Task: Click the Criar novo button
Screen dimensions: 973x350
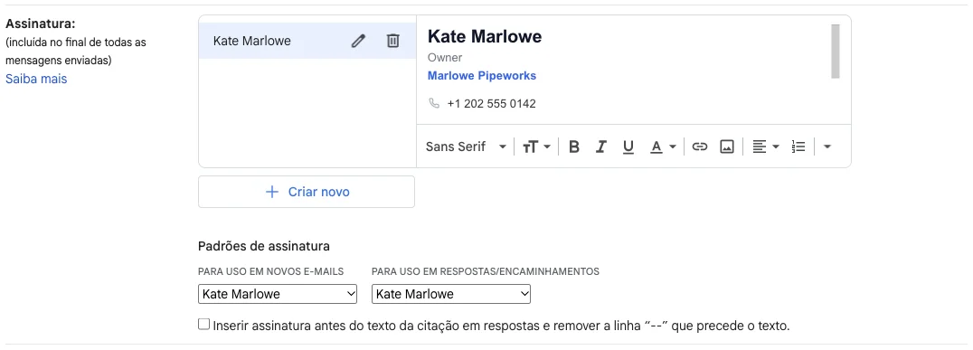Action: tap(307, 192)
